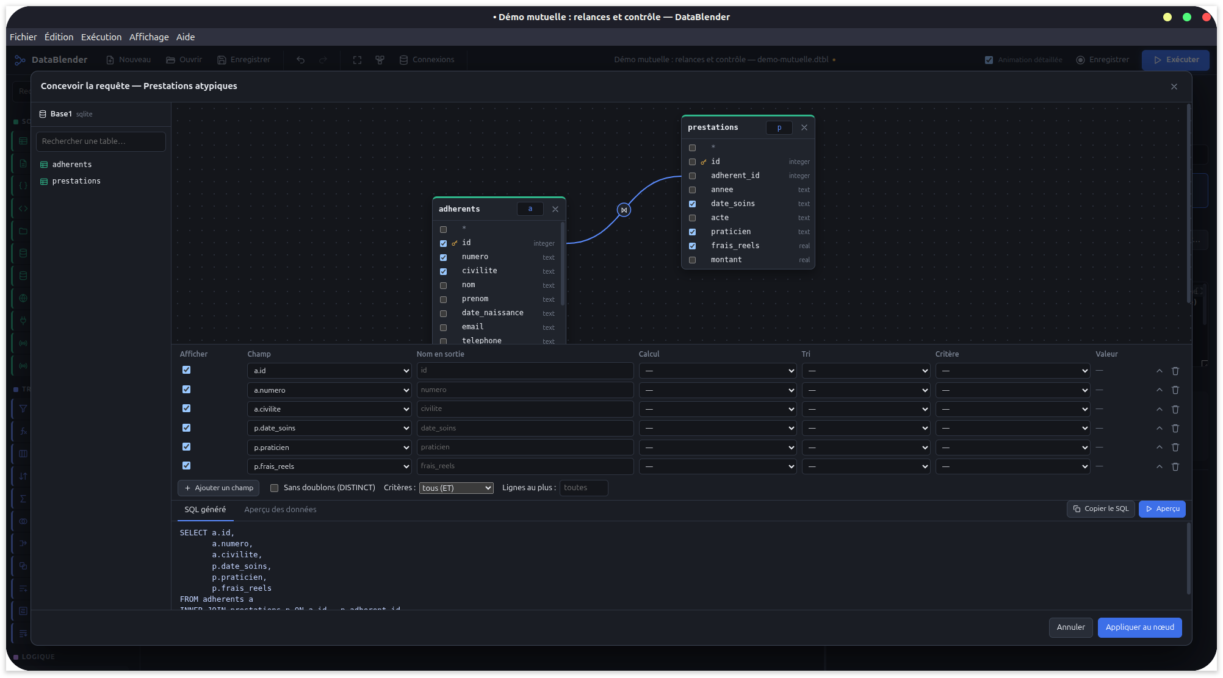The height and width of the screenshot is (678, 1223).
Task: Delete the p.praticien field row
Action: (x=1175, y=448)
